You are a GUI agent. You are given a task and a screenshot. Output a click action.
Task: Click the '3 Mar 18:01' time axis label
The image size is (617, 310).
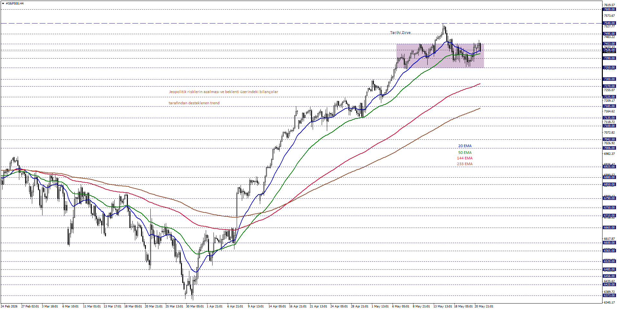(50, 306)
